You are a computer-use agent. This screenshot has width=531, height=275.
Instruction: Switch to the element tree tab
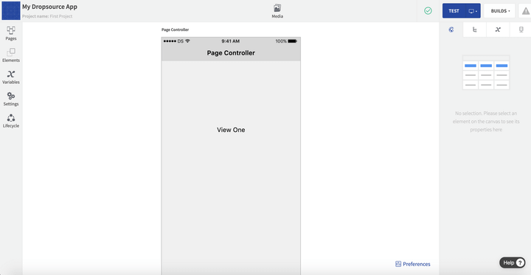474,29
